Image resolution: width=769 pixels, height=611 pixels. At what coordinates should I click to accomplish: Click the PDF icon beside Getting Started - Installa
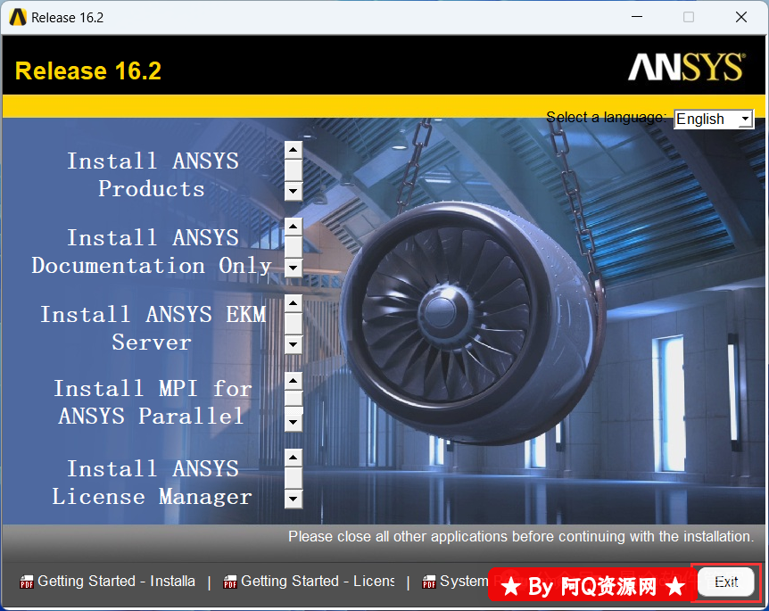[x=27, y=582]
